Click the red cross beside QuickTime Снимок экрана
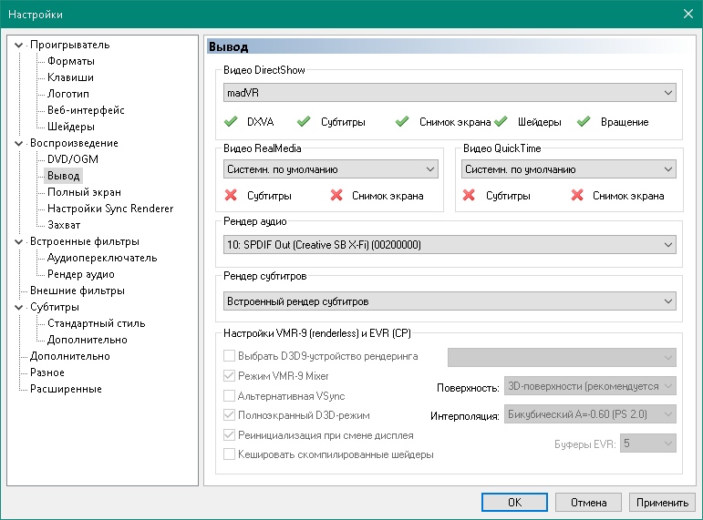The height and width of the screenshot is (520, 703). [x=577, y=195]
